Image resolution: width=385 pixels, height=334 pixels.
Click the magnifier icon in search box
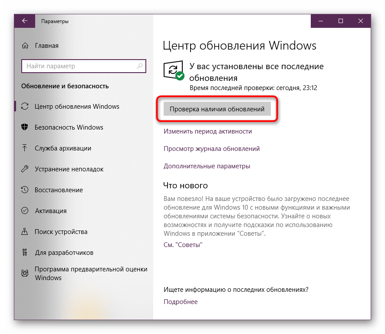(140, 66)
